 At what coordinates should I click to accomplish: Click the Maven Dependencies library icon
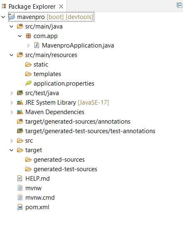pyautogui.click(x=20, y=112)
